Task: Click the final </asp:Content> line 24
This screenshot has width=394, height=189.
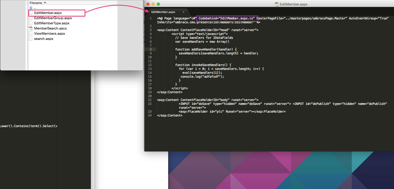Action: point(170,115)
